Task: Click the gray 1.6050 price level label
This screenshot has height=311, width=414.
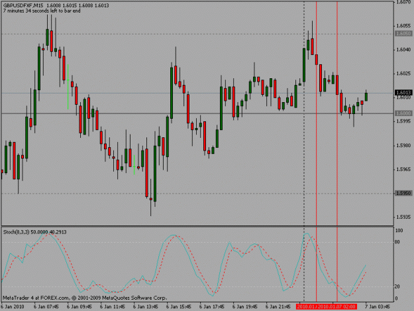Action: [403, 34]
